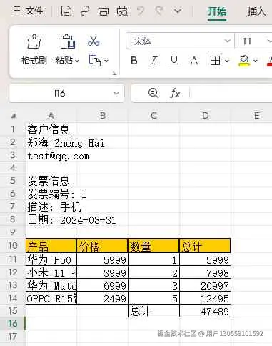Open the insert function fx button

tap(175, 93)
